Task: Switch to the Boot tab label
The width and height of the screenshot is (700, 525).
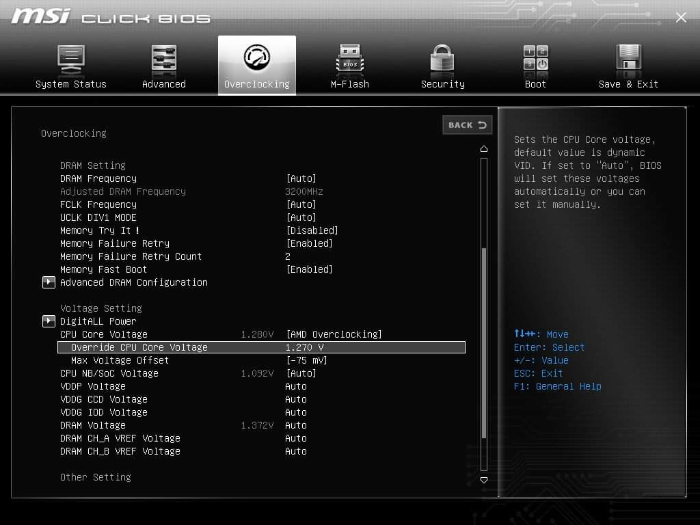Action: (x=535, y=84)
